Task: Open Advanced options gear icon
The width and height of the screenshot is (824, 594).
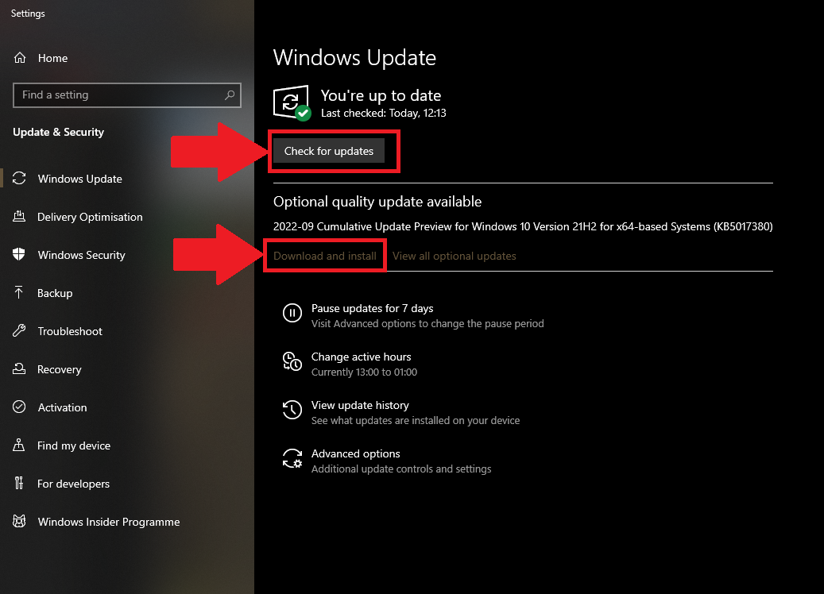Action: [293, 458]
